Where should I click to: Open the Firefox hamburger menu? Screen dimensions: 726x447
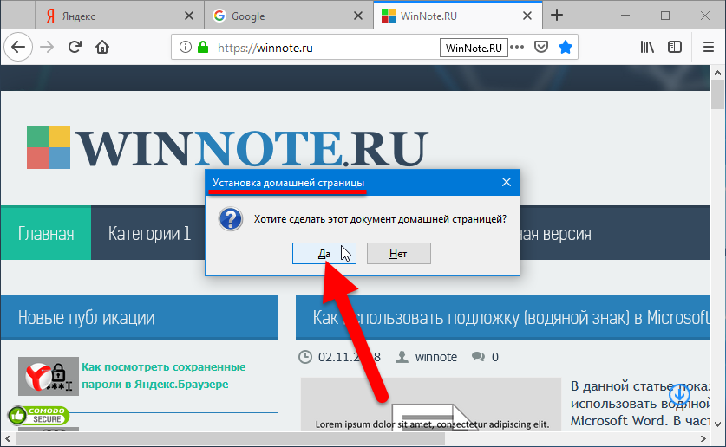(705, 48)
